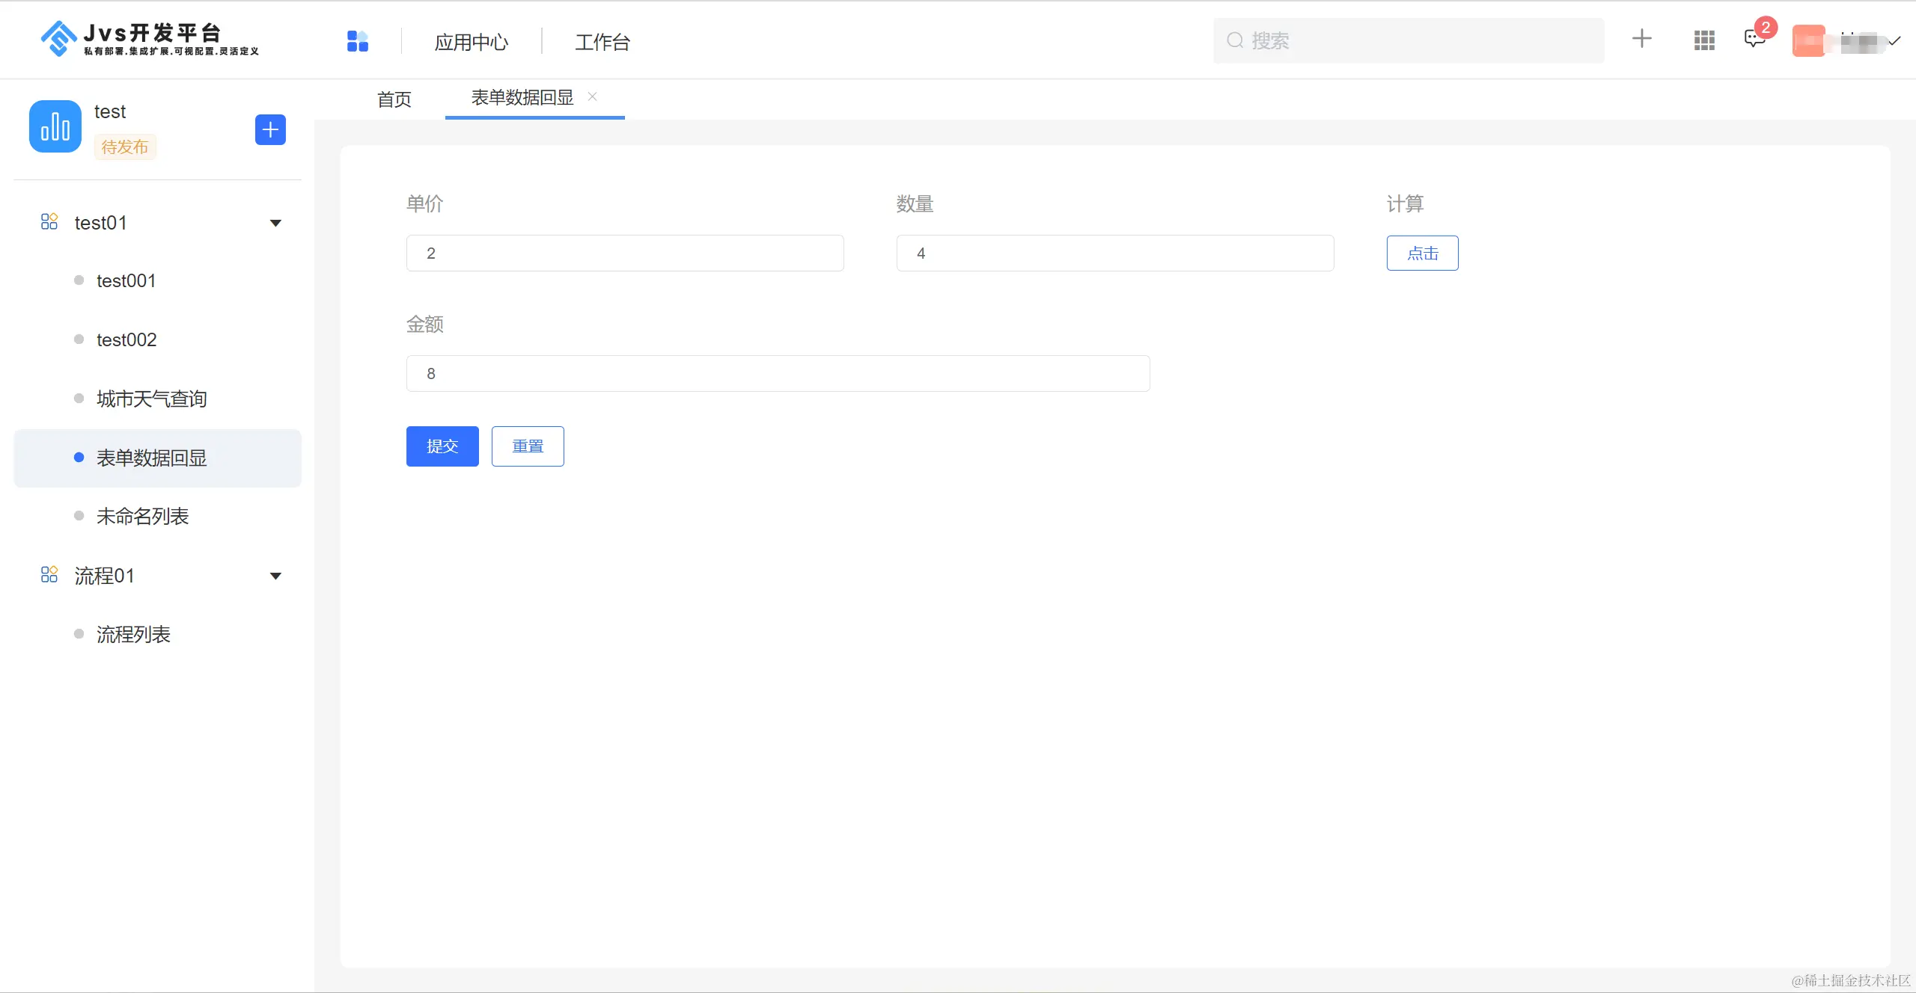Focus the 单价 input field

point(625,253)
